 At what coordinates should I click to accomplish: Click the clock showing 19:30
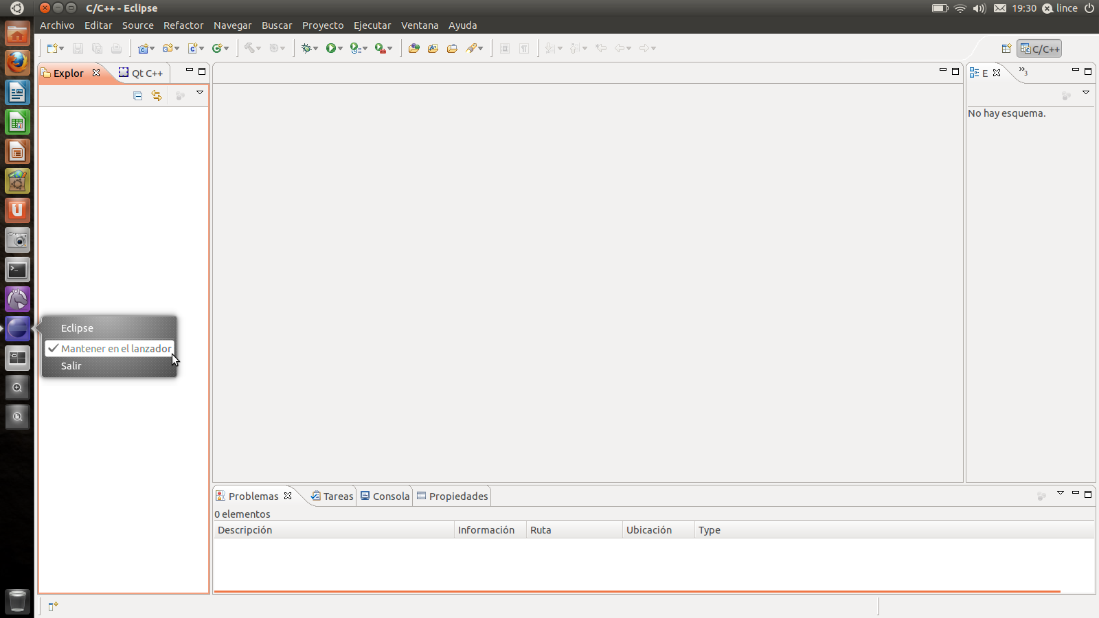click(1024, 8)
